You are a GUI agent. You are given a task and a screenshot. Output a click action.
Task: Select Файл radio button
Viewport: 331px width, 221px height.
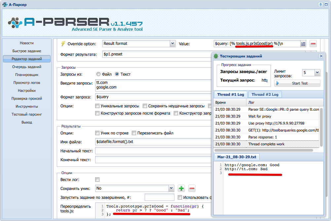(x=98, y=74)
